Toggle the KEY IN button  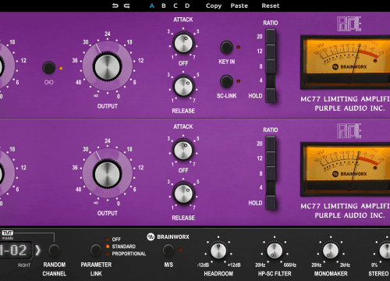(226, 47)
